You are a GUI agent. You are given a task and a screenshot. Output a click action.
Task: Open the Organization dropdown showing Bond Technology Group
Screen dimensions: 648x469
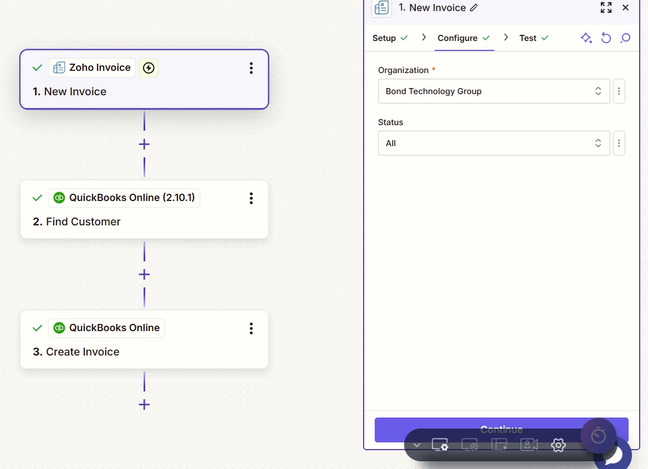(494, 91)
